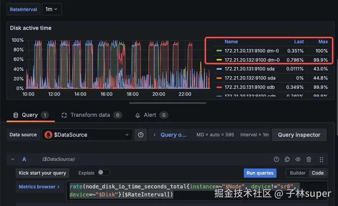This screenshot has width=338, height=206.
Task: Open the $DataSource dropdown
Action: [87, 135]
